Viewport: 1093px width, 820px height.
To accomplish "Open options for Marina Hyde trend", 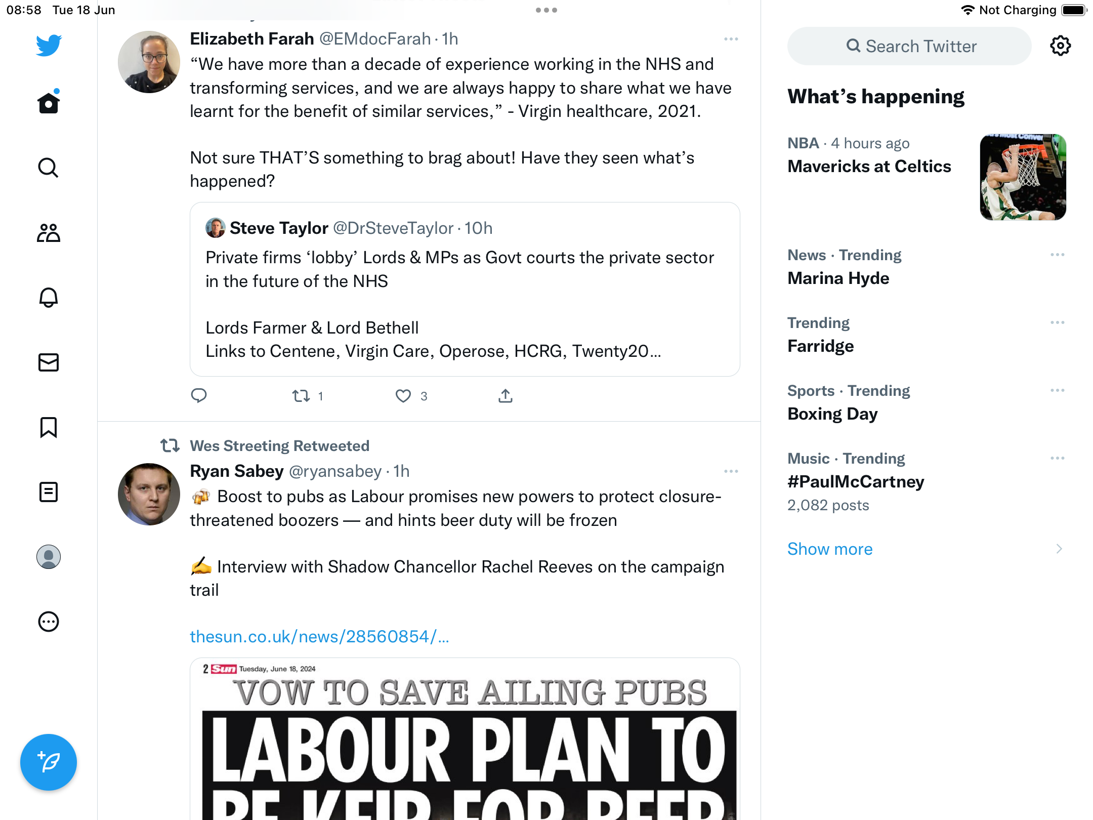I will (1057, 255).
